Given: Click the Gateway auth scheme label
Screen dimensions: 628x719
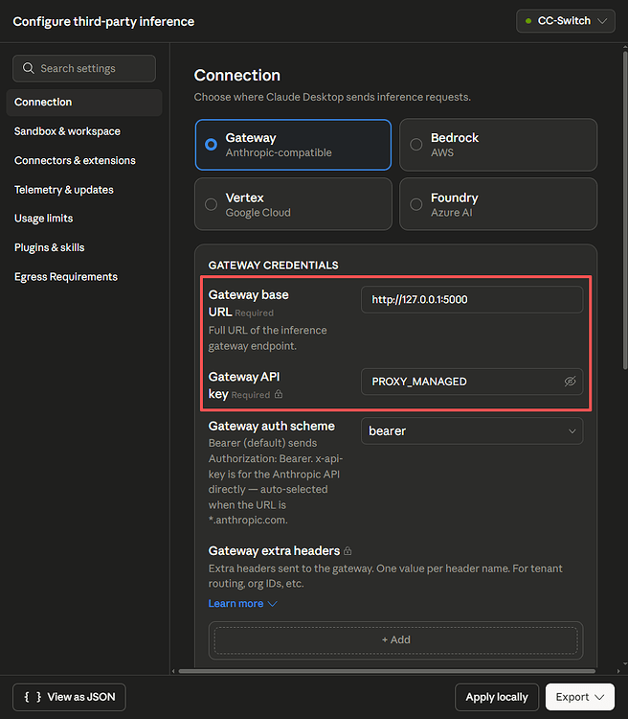Looking at the screenshot, I should [272, 426].
